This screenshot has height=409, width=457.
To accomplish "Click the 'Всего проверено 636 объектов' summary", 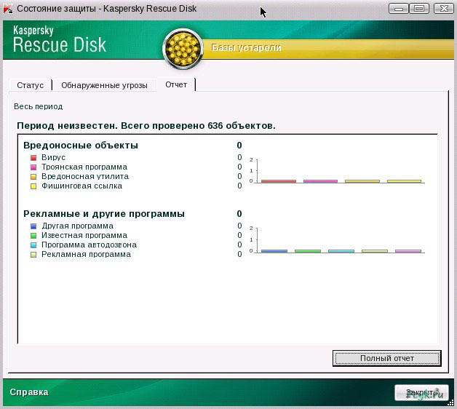I will (198, 126).
